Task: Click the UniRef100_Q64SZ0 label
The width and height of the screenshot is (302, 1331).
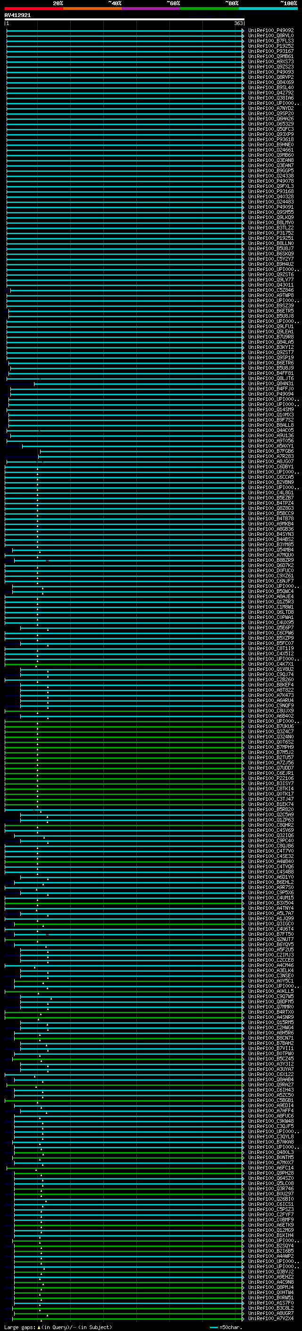Action: click(x=270, y=1178)
